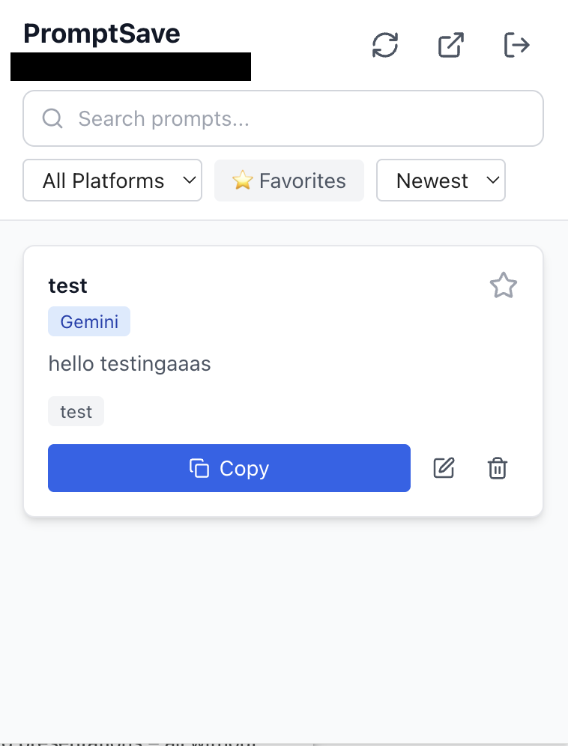
Task: Click the magnifier icon in search bar
Action: click(52, 118)
